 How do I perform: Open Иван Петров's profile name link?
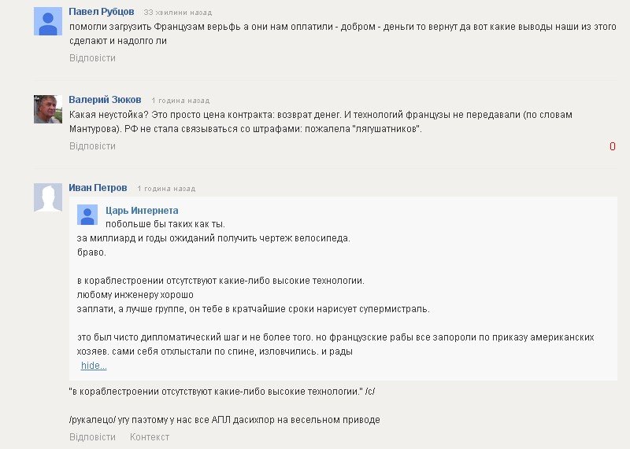pos(98,188)
